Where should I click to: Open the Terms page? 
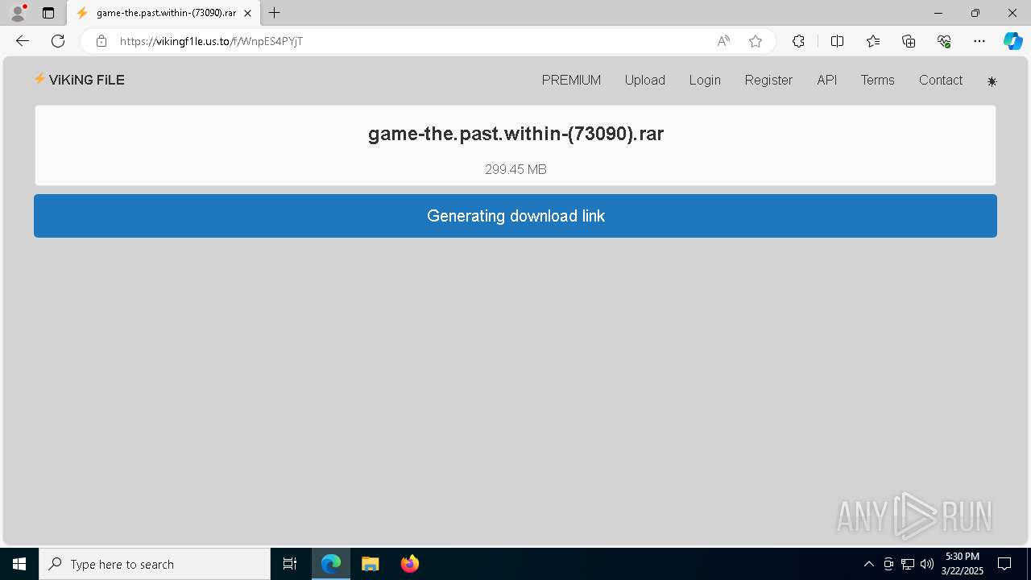tap(877, 80)
